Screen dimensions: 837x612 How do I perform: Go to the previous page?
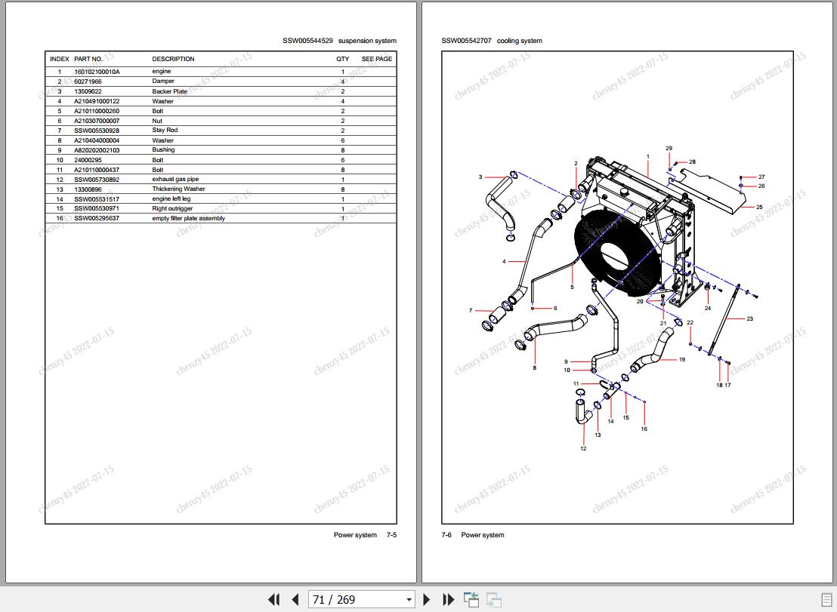tap(295, 598)
